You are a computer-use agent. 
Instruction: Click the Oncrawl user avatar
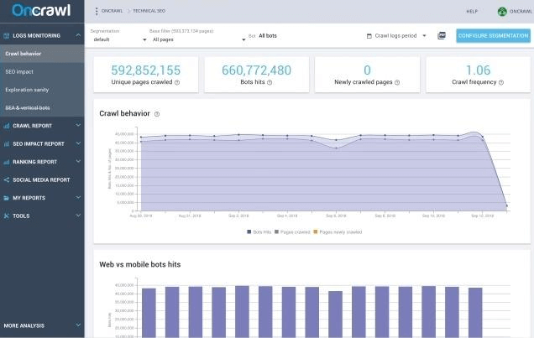tap(502, 12)
